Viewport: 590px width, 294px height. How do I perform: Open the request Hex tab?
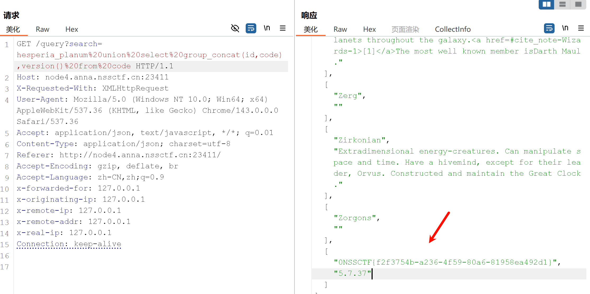tap(72, 29)
